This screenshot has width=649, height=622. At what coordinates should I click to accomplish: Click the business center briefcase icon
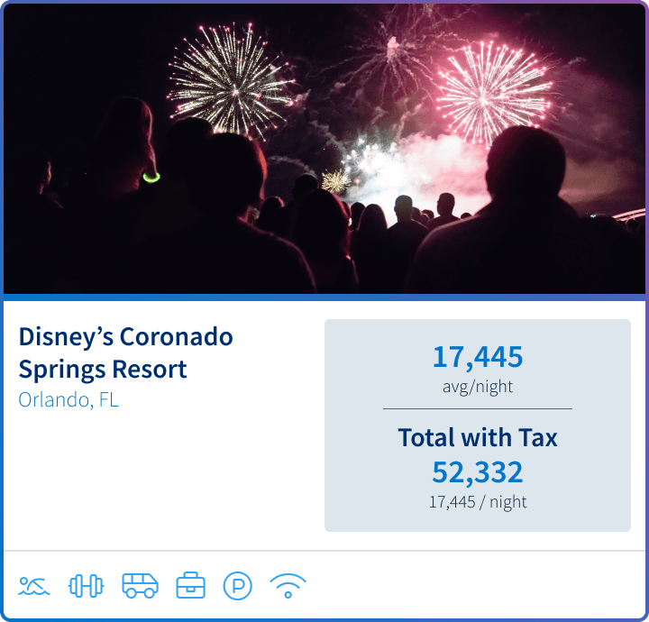click(x=190, y=586)
